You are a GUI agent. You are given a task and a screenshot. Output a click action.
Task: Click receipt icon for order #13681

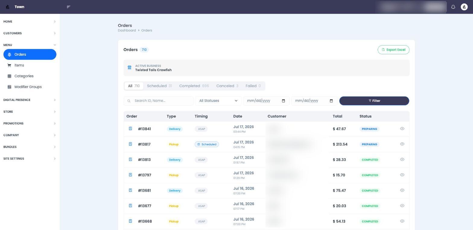click(x=130, y=190)
